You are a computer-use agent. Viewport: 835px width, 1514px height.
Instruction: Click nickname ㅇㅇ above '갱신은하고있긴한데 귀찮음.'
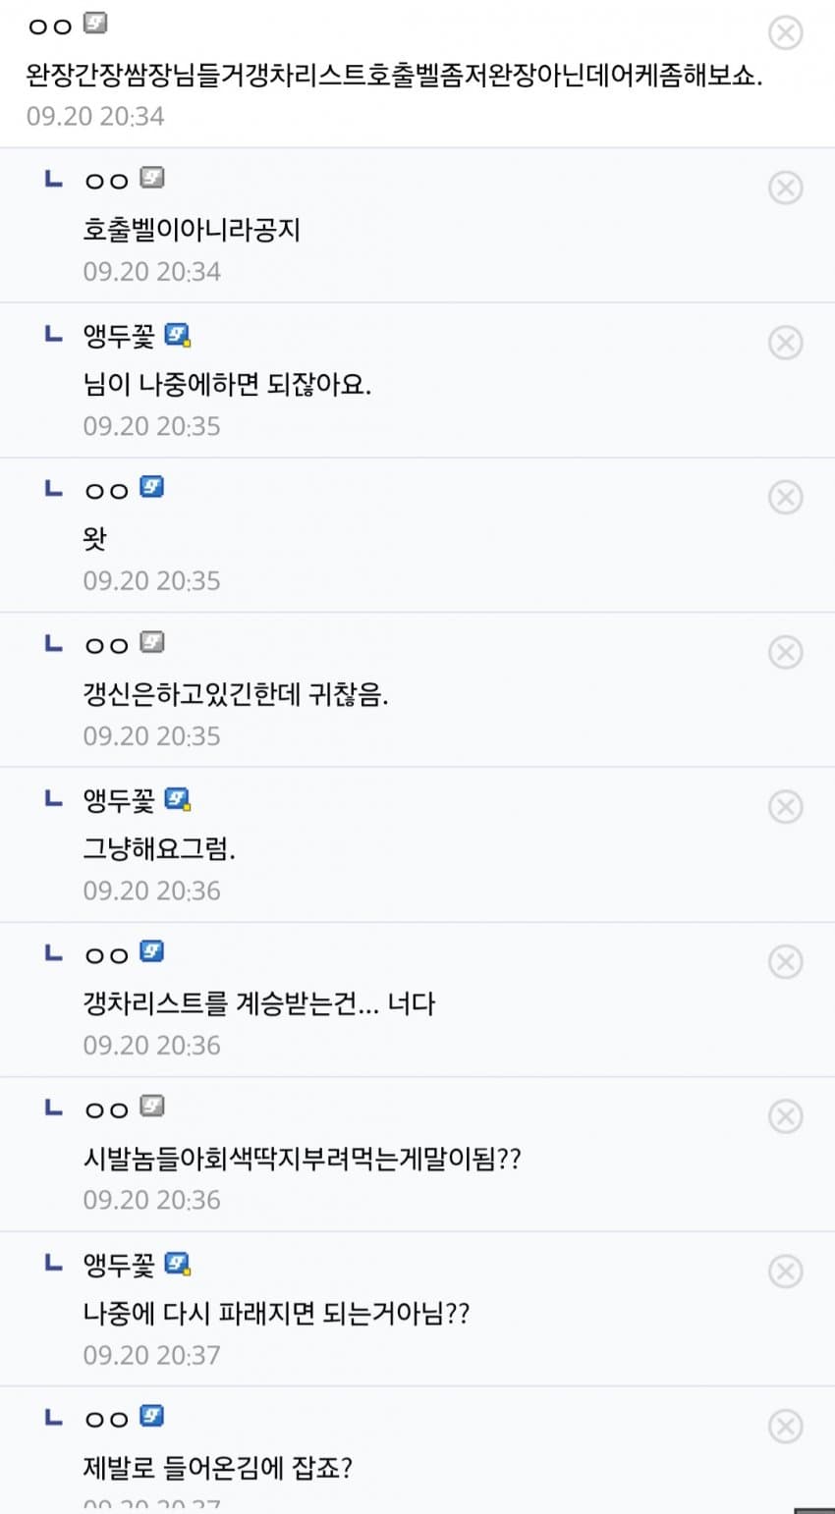(107, 645)
